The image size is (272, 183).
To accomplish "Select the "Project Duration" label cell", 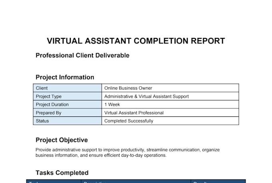I will (x=68, y=104).
